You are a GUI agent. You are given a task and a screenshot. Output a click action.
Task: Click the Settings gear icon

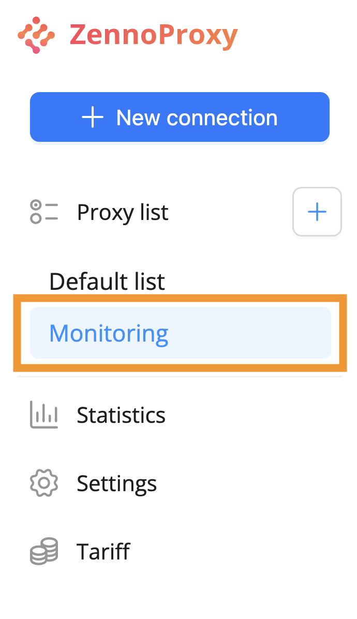click(44, 483)
